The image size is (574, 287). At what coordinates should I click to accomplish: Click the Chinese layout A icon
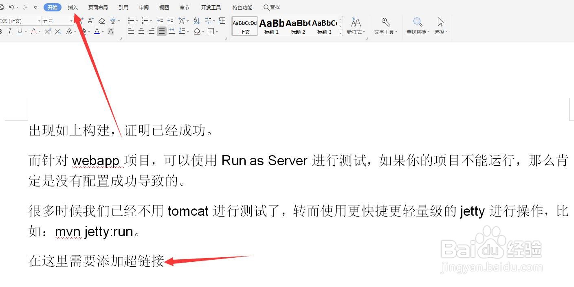pos(182,21)
